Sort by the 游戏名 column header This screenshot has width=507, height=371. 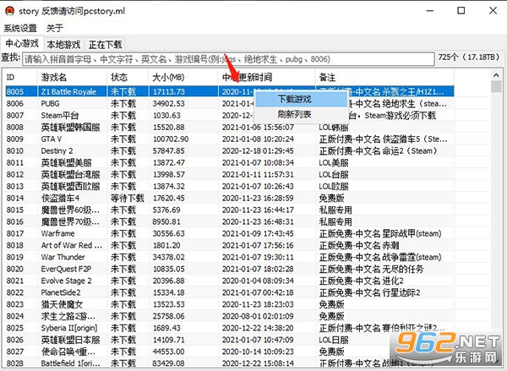pyautogui.click(x=72, y=77)
